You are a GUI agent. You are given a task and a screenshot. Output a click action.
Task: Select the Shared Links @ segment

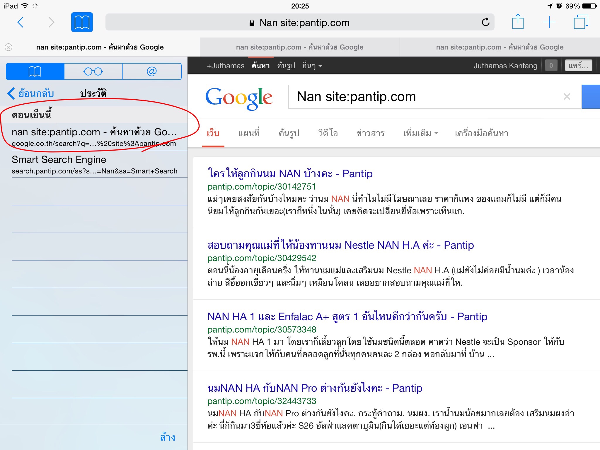tap(152, 71)
